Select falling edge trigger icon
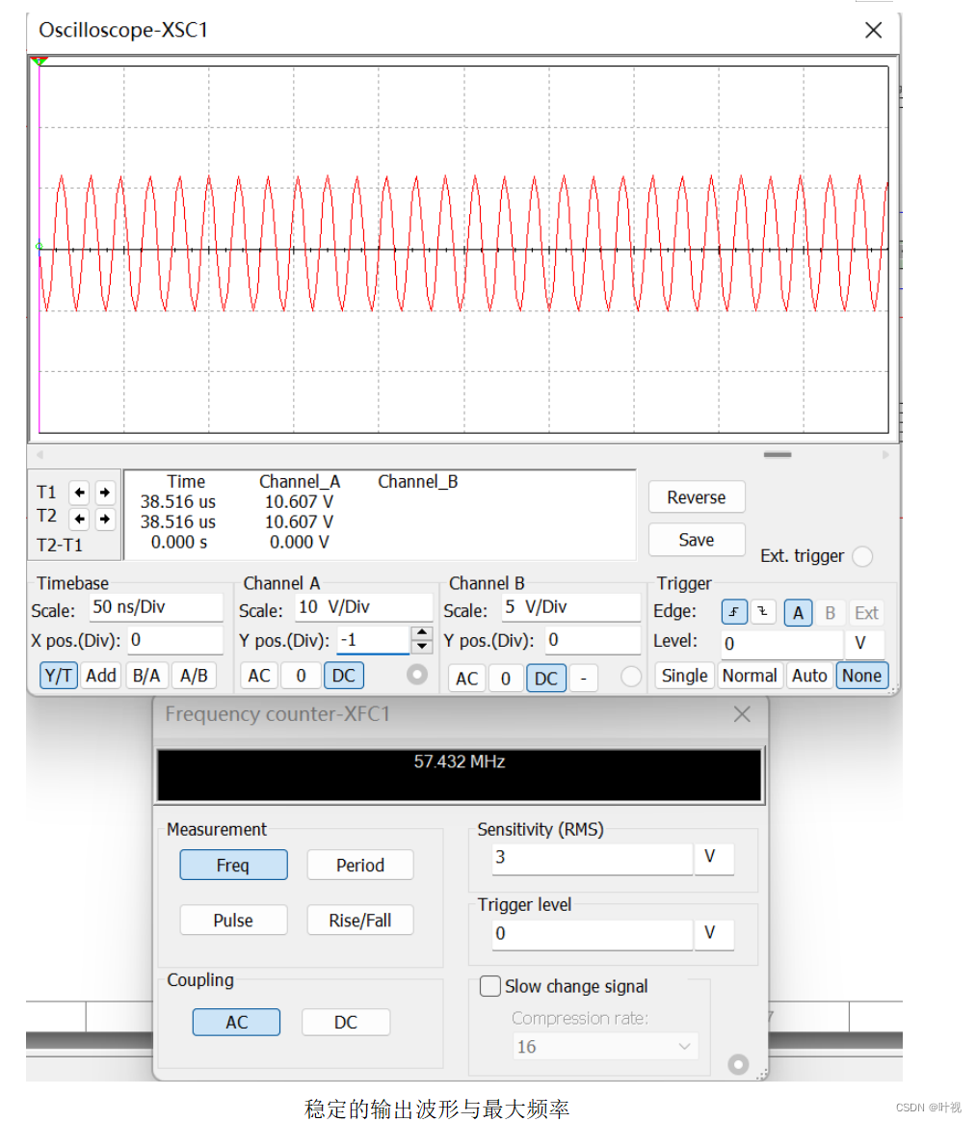Image resolution: width=976 pixels, height=1122 pixels. point(763,612)
